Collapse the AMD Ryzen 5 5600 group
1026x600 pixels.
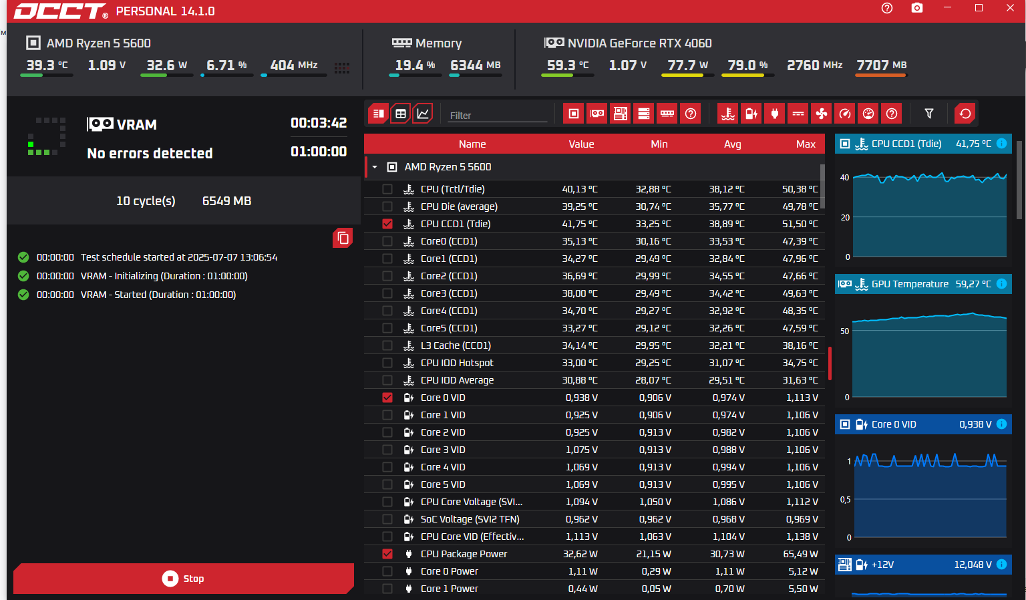tap(375, 167)
